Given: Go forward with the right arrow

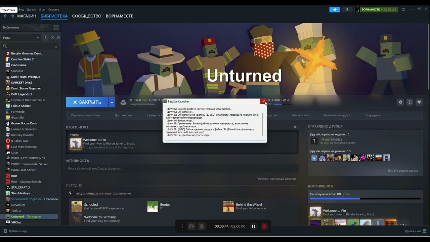Looking at the screenshot, I should (x=12, y=16).
